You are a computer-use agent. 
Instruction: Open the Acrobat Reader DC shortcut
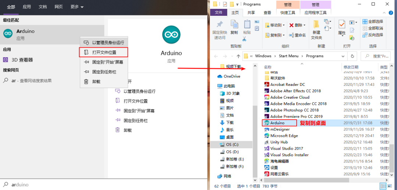[x=287, y=84]
